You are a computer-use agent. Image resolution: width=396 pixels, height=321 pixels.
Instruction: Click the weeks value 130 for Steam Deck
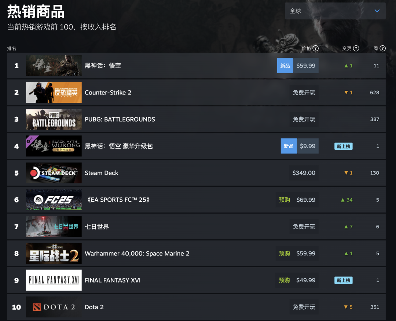pos(374,173)
